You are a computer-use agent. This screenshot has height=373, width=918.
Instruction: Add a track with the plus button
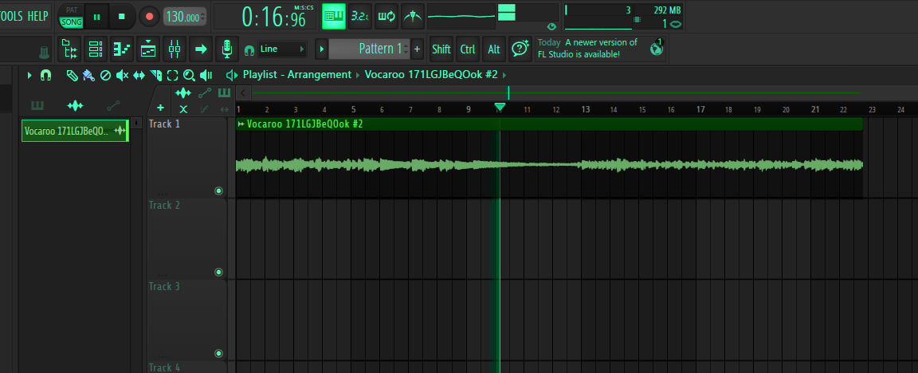(160, 108)
